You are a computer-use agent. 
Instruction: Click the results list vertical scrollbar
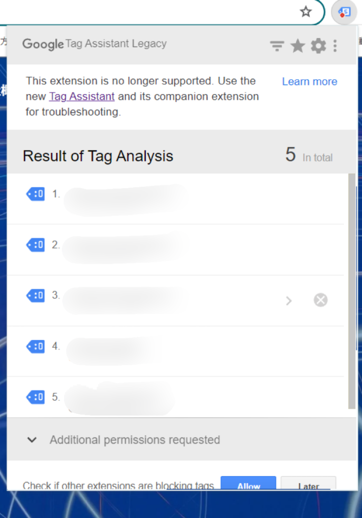tap(351, 291)
